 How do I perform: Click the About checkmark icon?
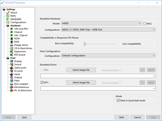(8, 13)
